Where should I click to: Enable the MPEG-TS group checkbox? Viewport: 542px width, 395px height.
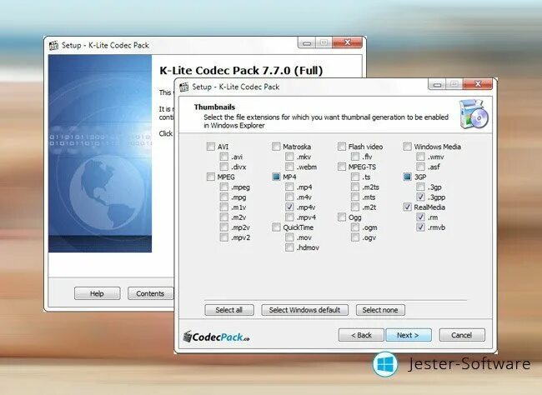(342, 167)
